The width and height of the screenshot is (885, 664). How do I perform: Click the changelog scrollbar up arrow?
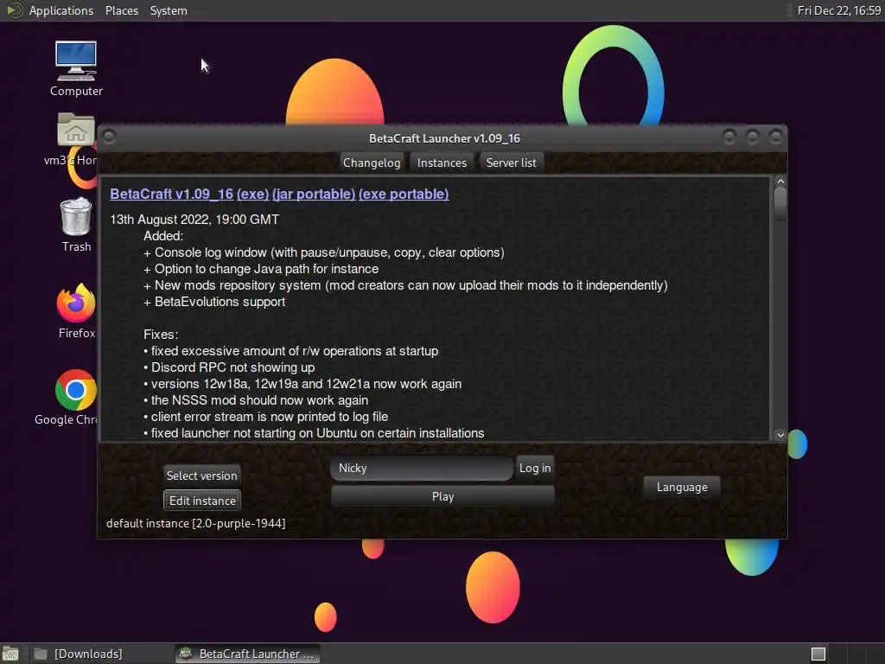pyautogui.click(x=780, y=182)
